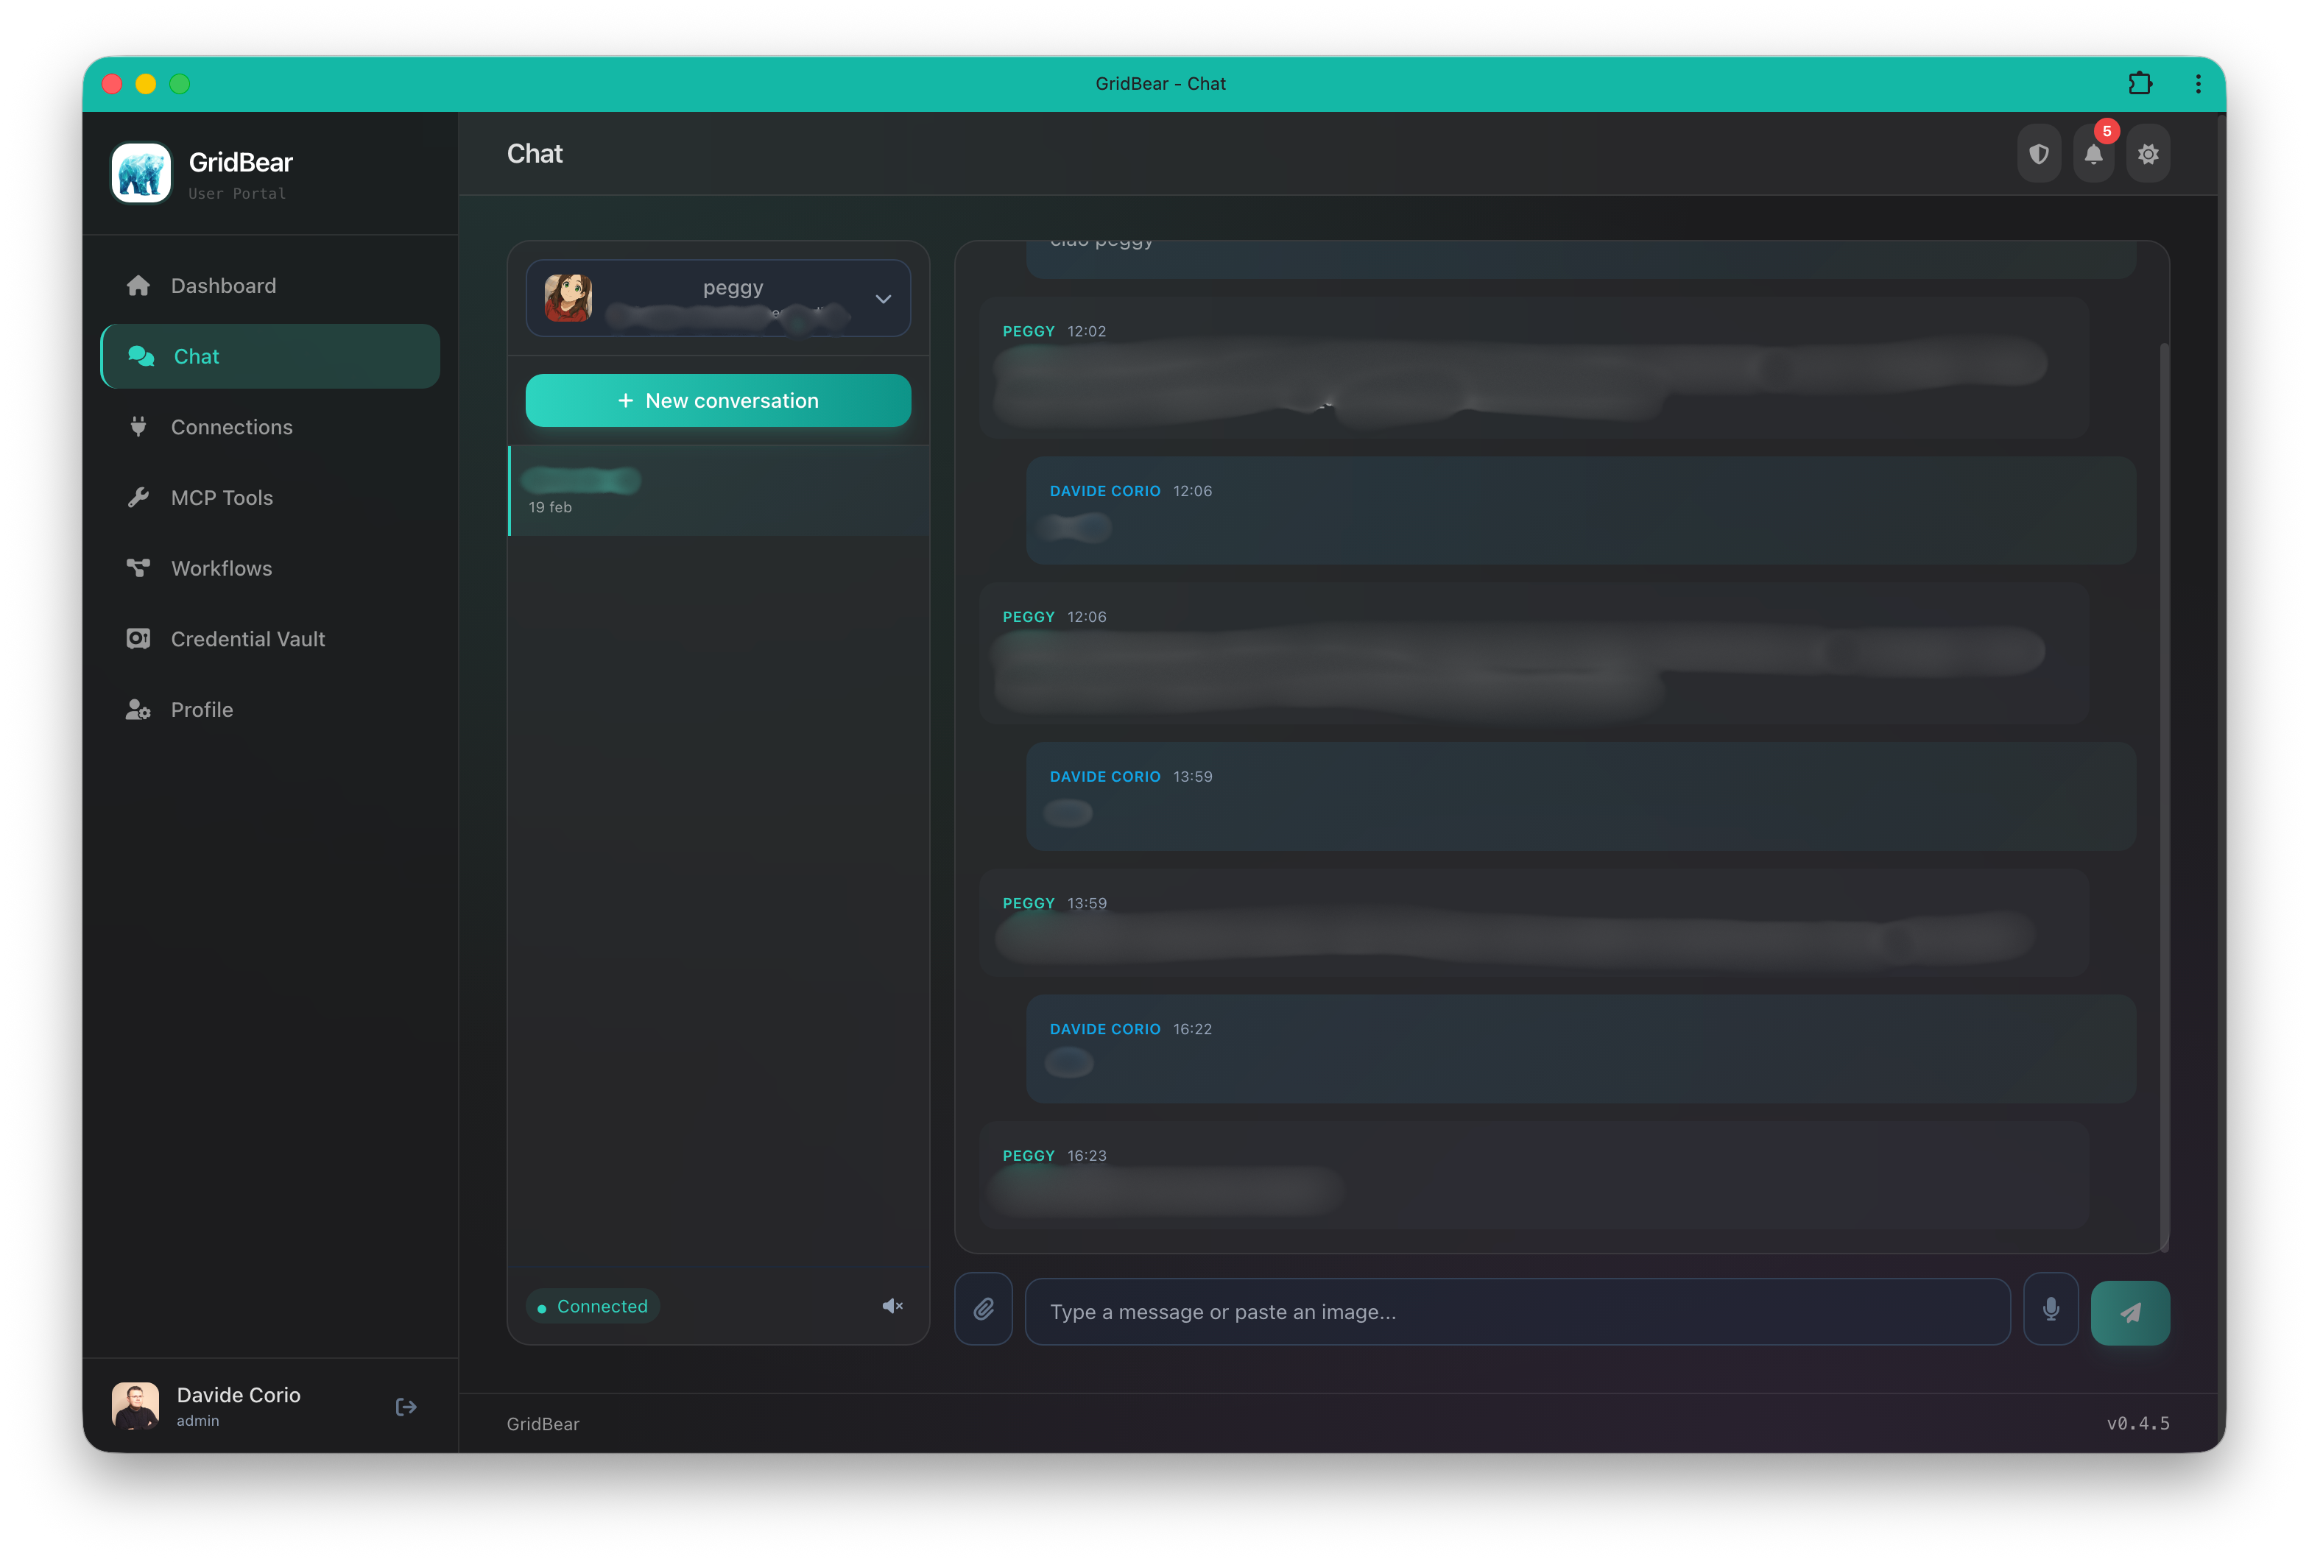Open MCP Tools from the sidebar
2309x1562 pixels.
(x=222, y=497)
